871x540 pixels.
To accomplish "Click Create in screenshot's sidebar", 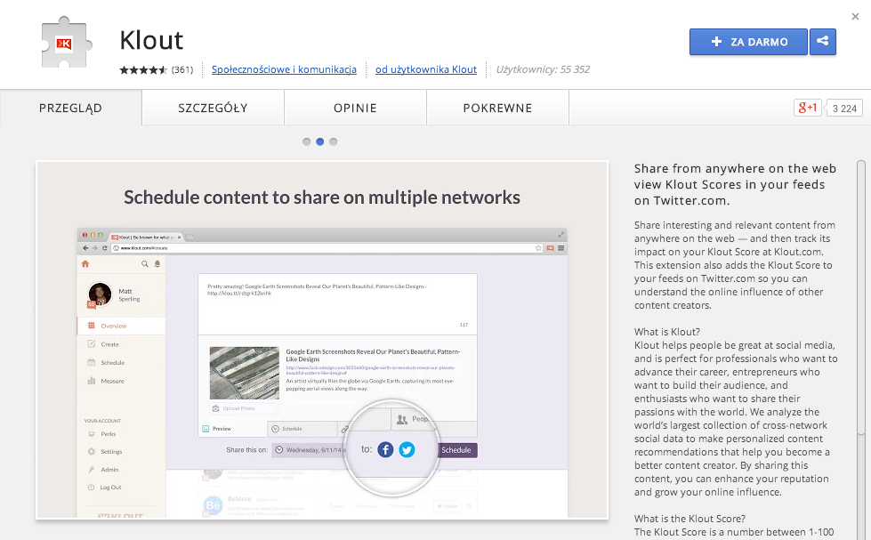I will [109, 344].
